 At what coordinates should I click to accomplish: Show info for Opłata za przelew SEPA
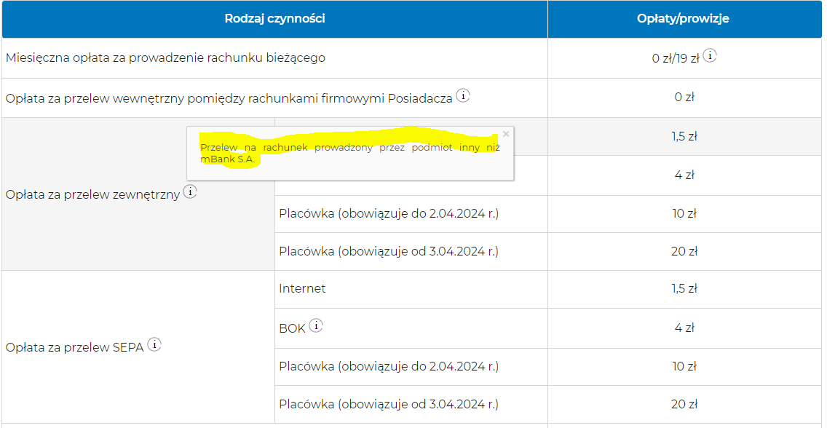pos(154,345)
